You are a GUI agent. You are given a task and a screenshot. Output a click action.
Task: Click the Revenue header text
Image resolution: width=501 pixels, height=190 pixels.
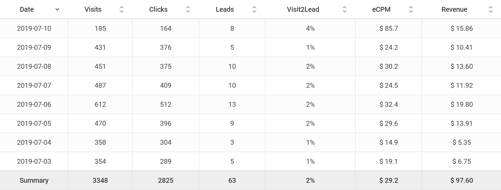[x=454, y=10]
